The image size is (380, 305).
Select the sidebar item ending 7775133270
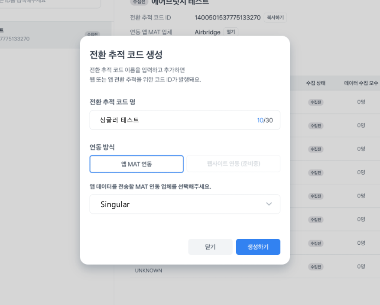click(56, 35)
